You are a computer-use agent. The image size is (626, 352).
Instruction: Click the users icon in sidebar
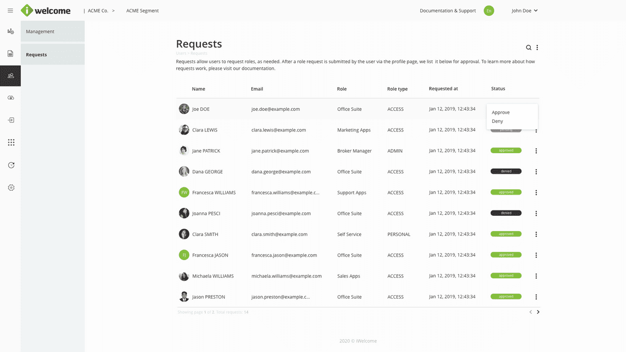[x=11, y=76]
